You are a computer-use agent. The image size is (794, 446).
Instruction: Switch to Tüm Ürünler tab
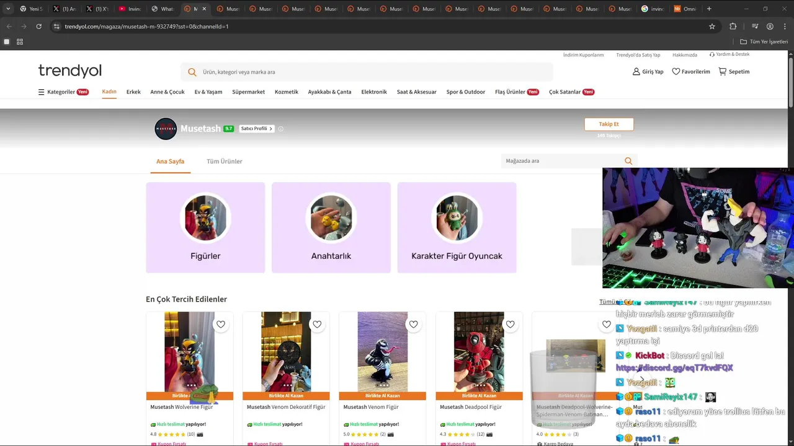point(225,162)
